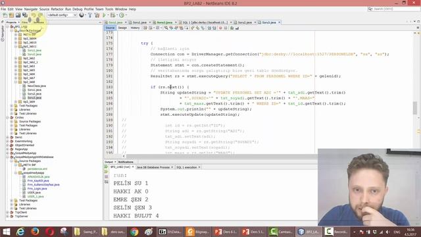Screen dimensions: 421x237
Task: Open the Camtasia taskbar item
Action: 281,232
